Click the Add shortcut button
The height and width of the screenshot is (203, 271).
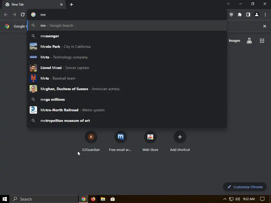click(x=180, y=141)
